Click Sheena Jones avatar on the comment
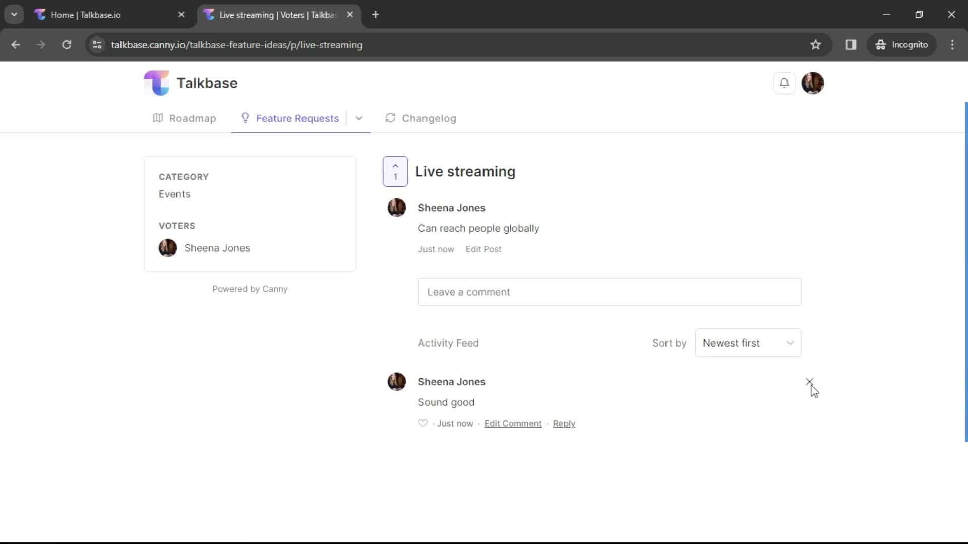The height and width of the screenshot is (544, 968). tap(397, 382)
